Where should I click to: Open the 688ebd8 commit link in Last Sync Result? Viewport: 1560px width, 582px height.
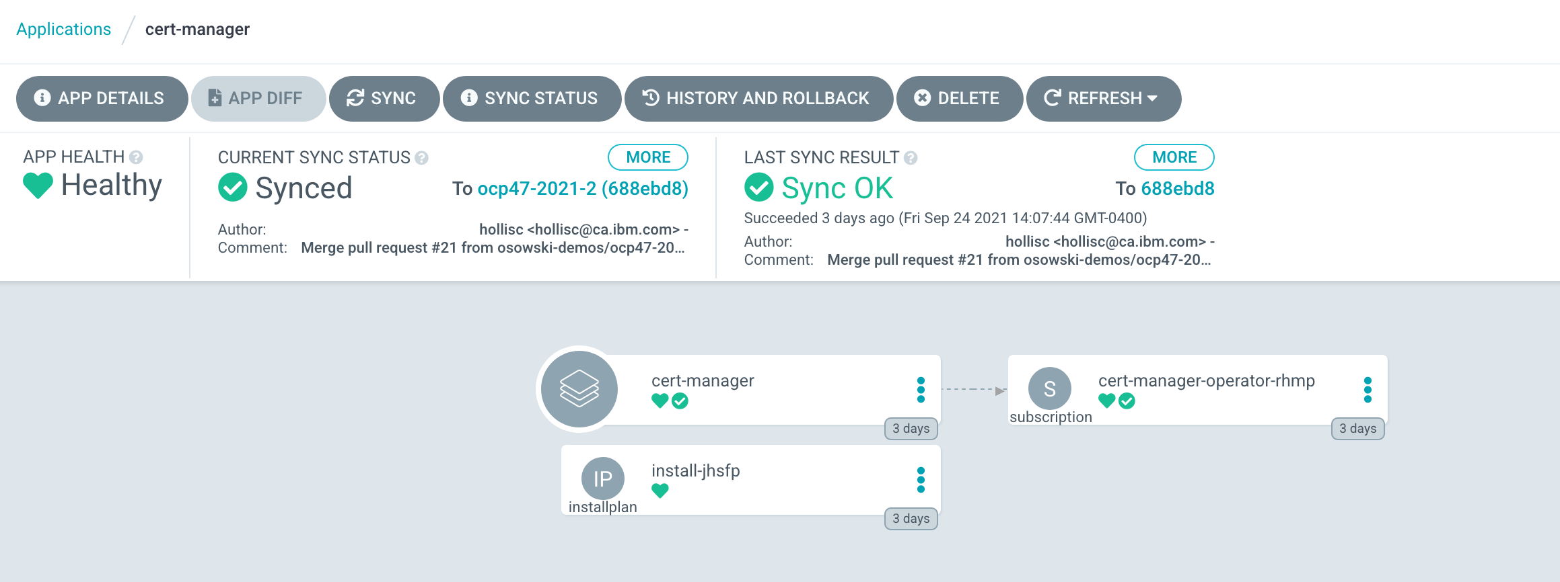(x=1178, y=189)
